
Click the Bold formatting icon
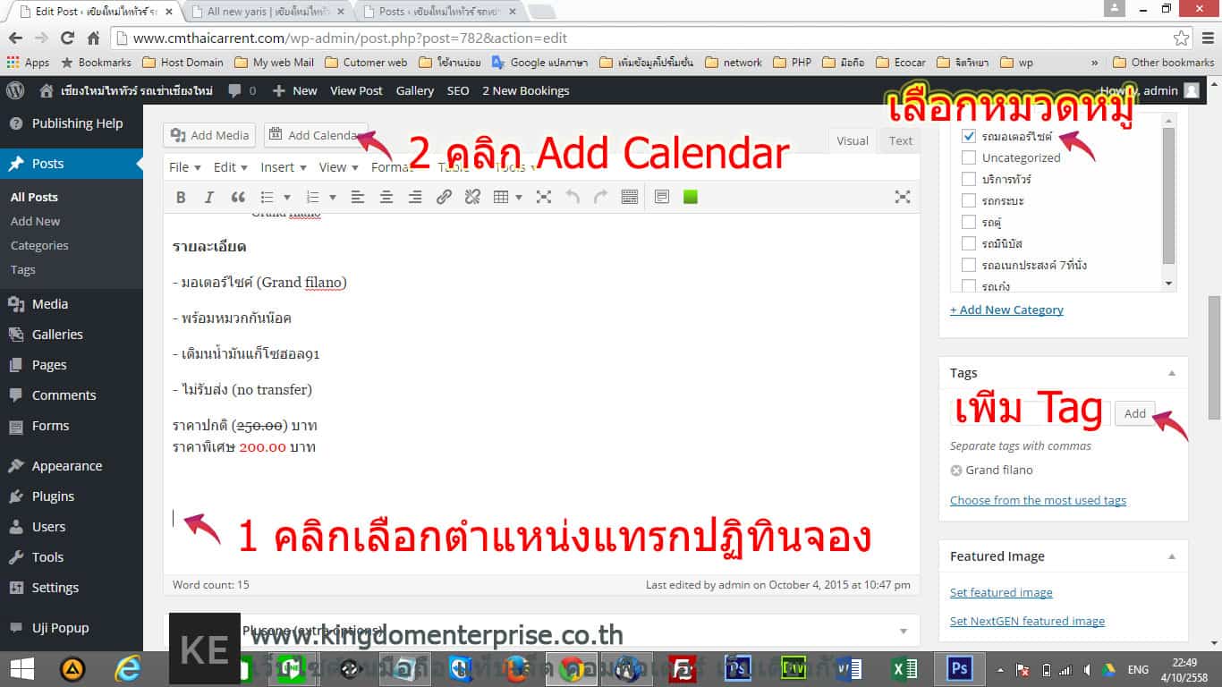click(181, 198)
